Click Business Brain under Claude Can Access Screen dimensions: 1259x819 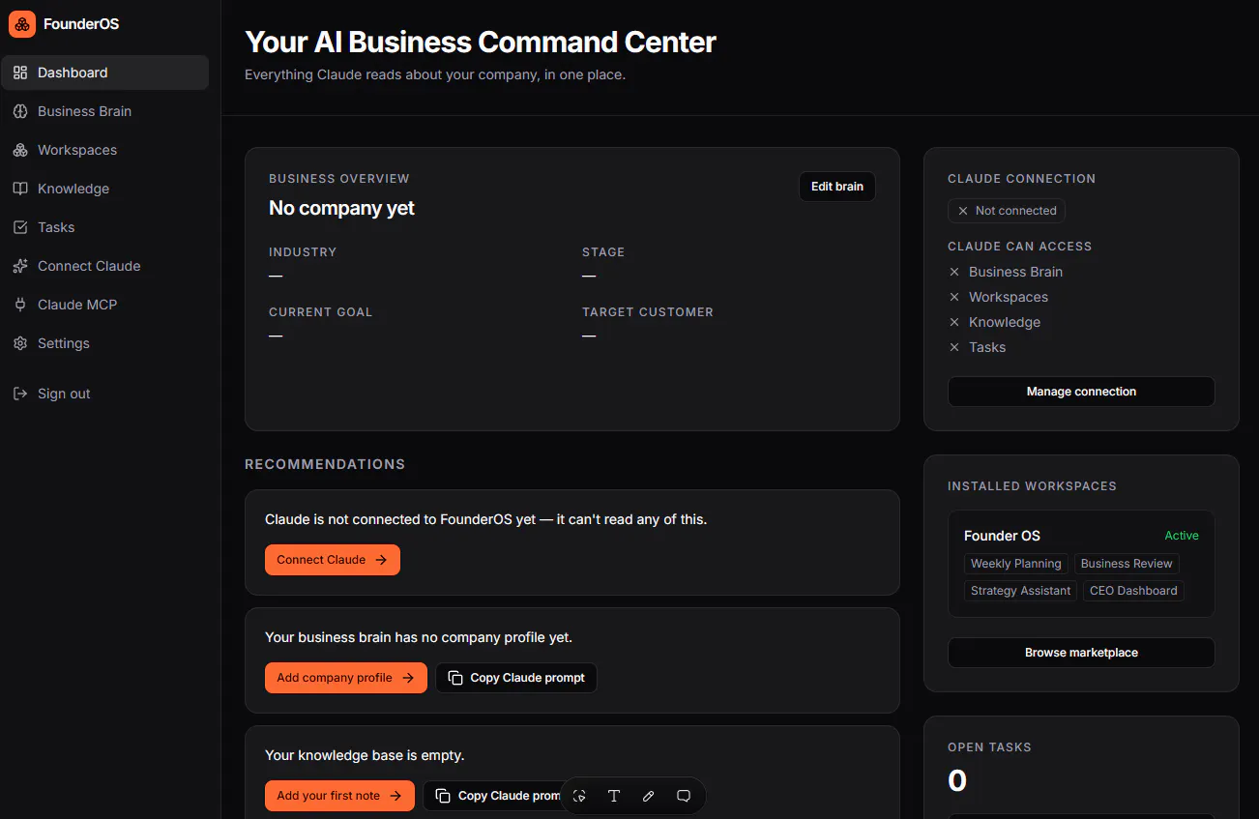[1015, 272]
